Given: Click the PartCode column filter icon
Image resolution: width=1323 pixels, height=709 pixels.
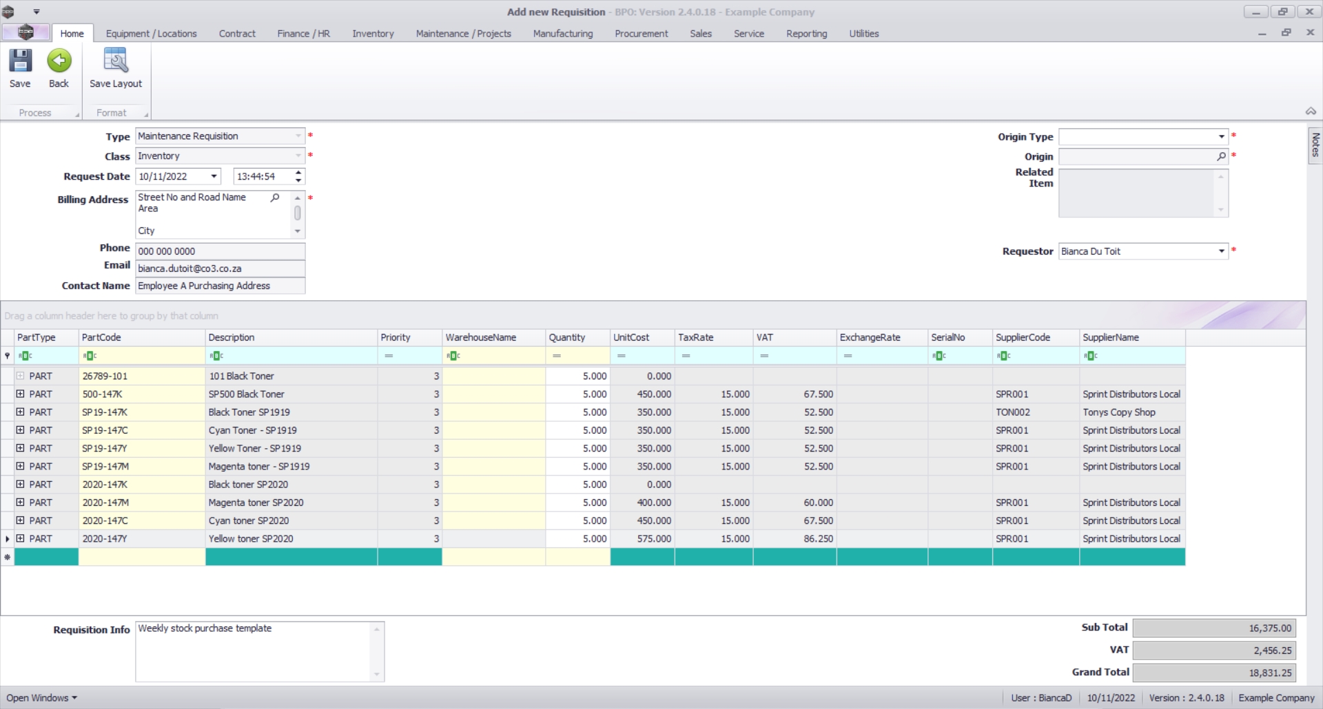Looking at the screenshot, I should [89, 356].
